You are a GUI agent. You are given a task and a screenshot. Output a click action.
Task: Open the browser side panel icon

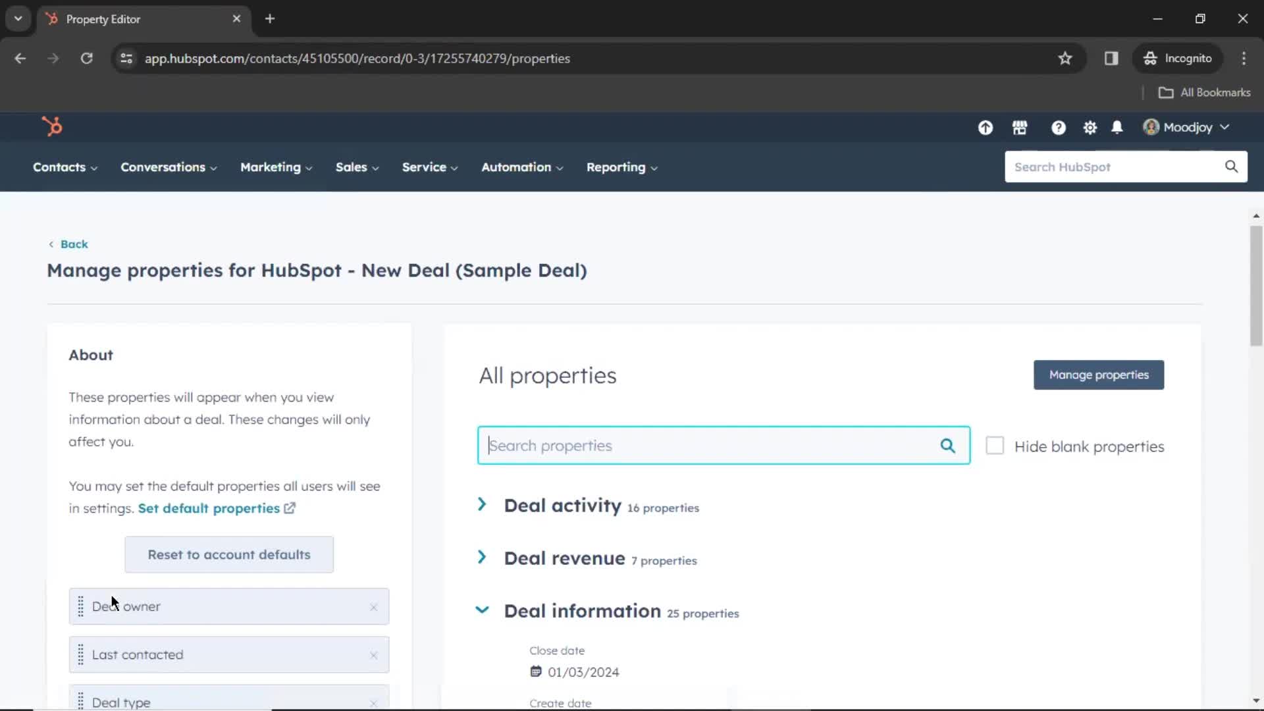(1111, 59)
